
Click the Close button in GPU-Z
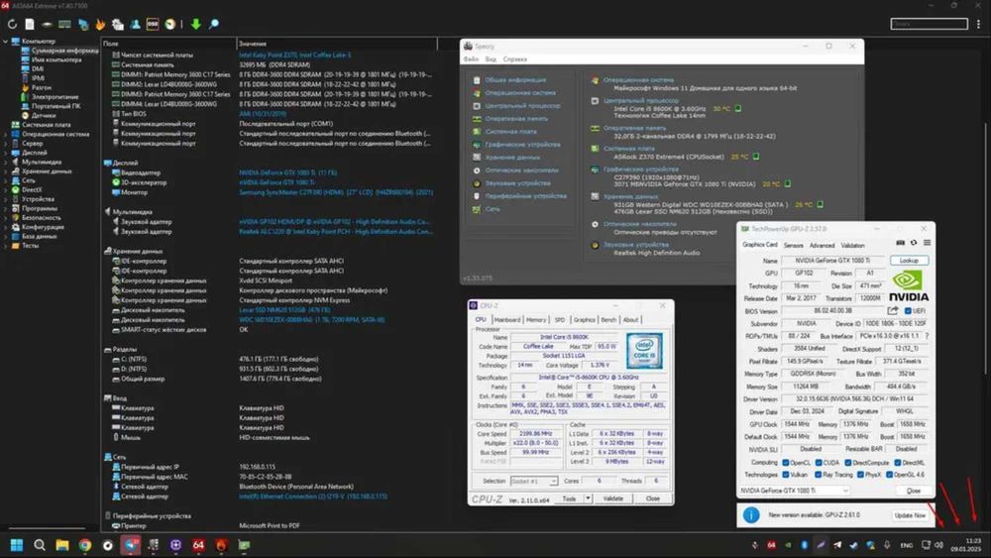pos(914,491)
